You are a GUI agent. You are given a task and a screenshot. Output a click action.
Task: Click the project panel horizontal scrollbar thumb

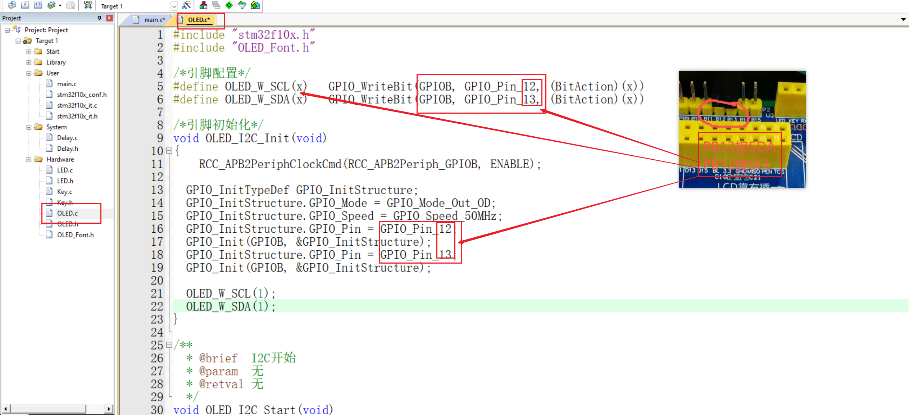point(49,409)
